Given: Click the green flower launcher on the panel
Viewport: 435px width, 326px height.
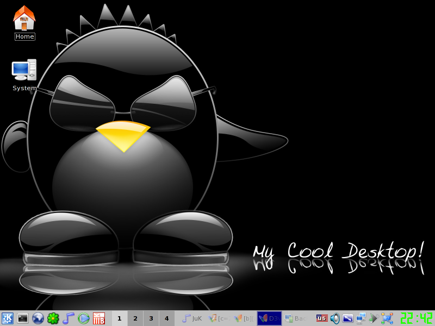Looking at the screenshot, I should coord(53,318).
